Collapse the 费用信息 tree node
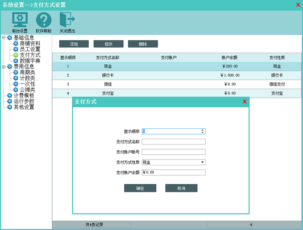The height and width of the screenshot is (230, 303). tap(3, 67)
